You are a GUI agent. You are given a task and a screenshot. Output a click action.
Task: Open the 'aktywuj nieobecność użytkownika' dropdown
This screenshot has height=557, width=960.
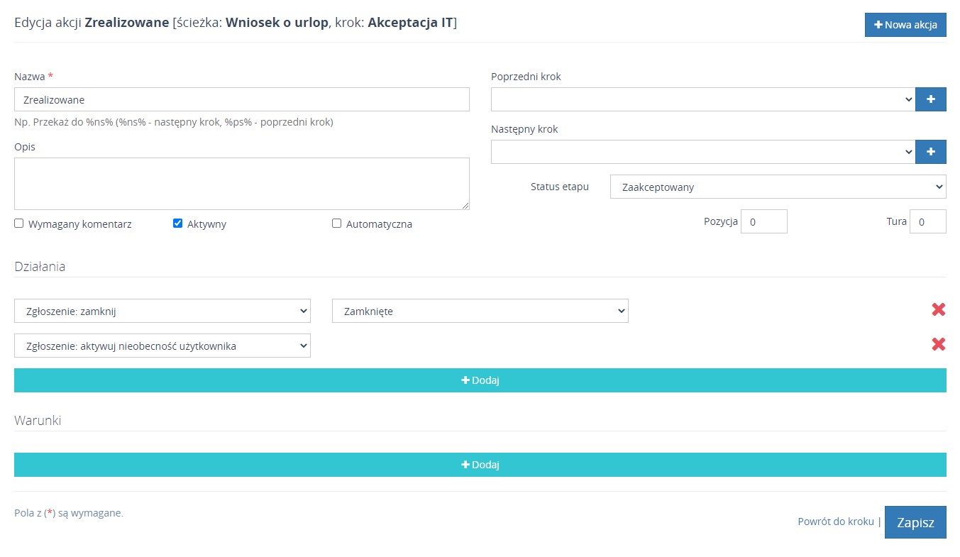pyautogui.click(x=162, y=346)
